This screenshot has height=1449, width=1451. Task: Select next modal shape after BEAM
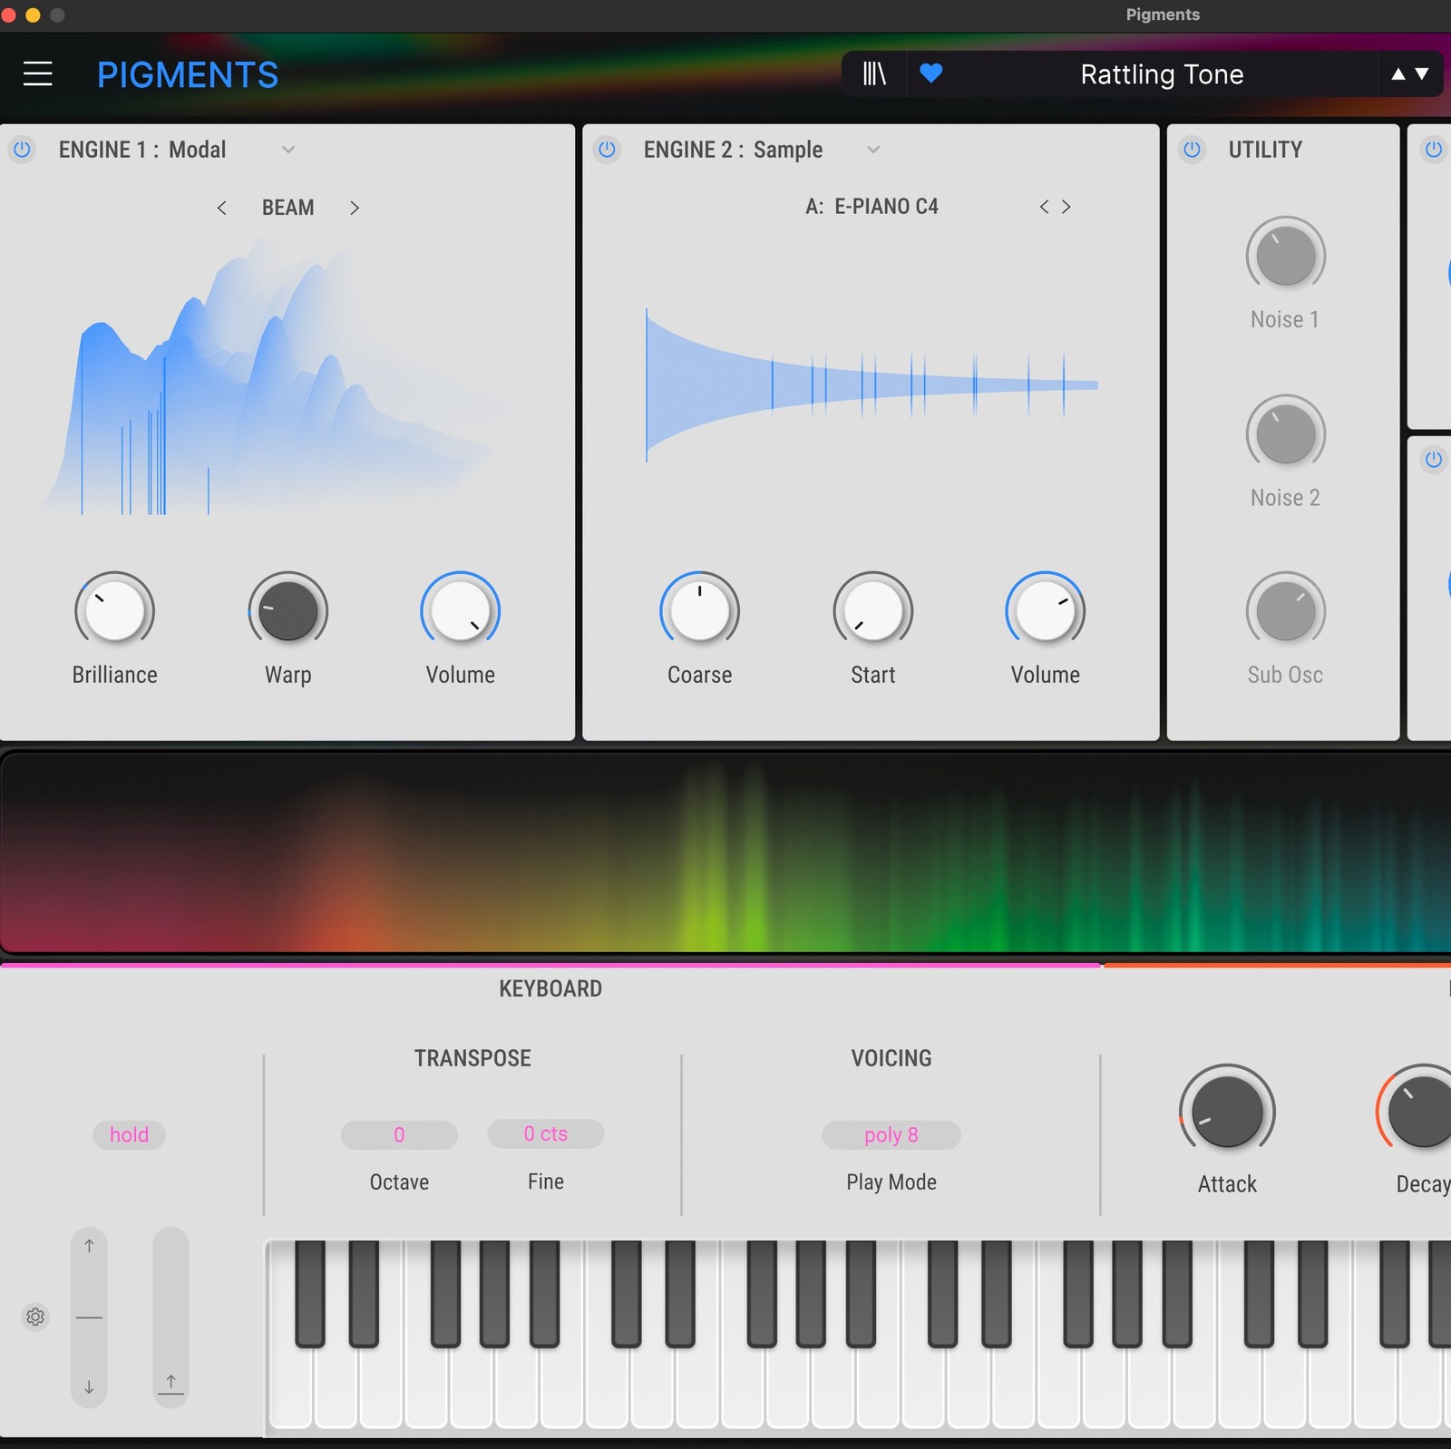[355, 208]
